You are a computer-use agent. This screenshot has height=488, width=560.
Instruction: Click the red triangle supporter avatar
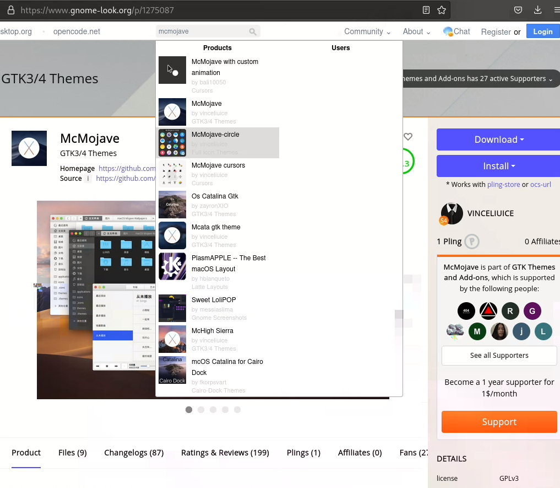pyautogui.click(x=488, y=311)
